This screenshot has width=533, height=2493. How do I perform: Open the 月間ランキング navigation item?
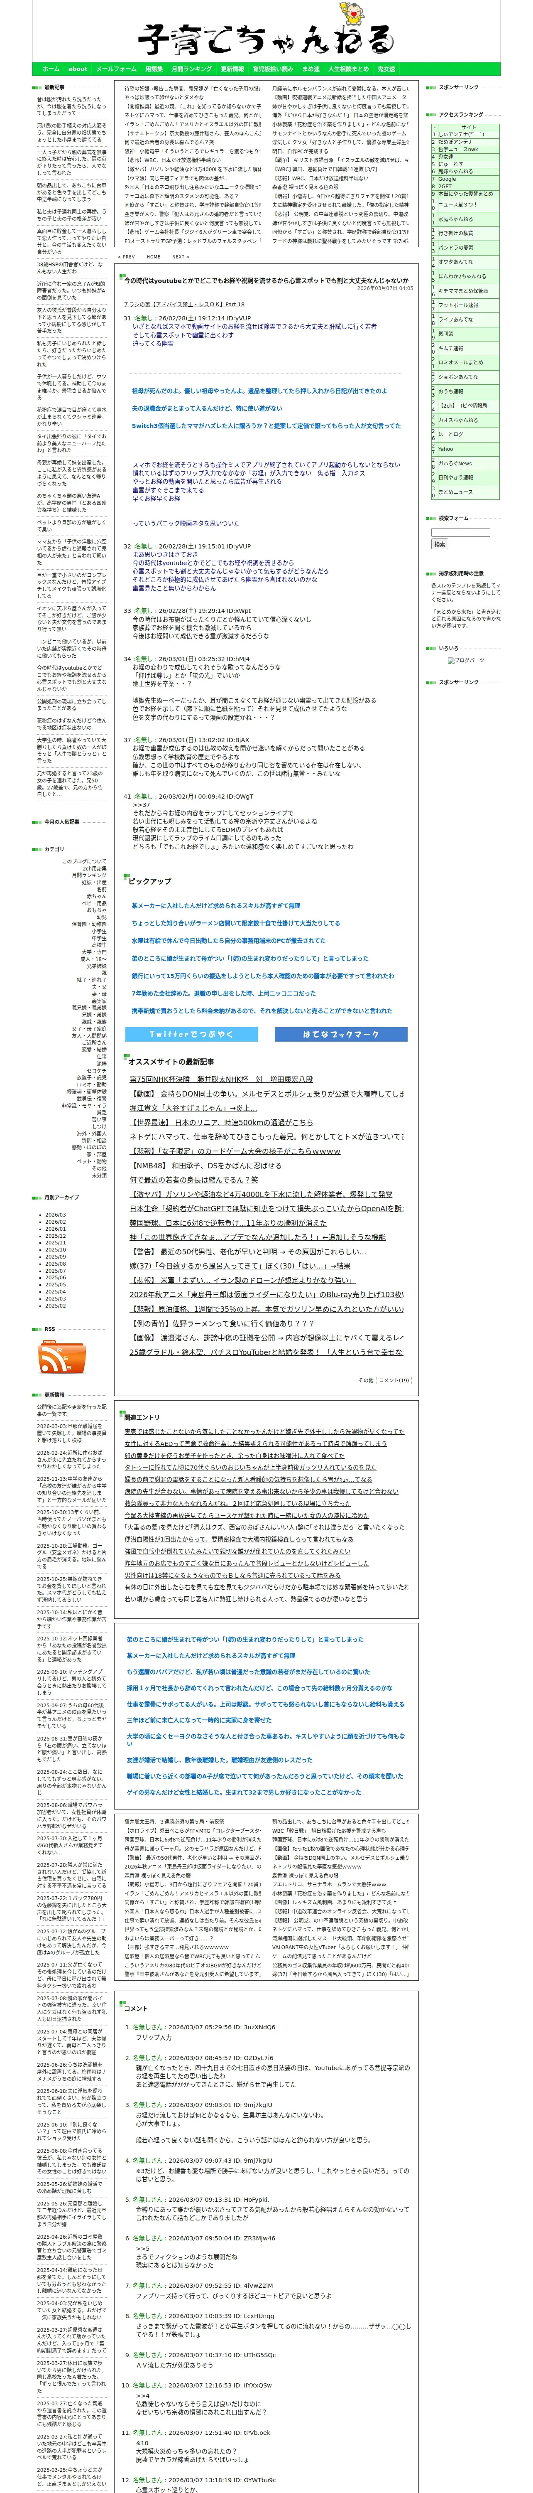(x=191, y=70)
